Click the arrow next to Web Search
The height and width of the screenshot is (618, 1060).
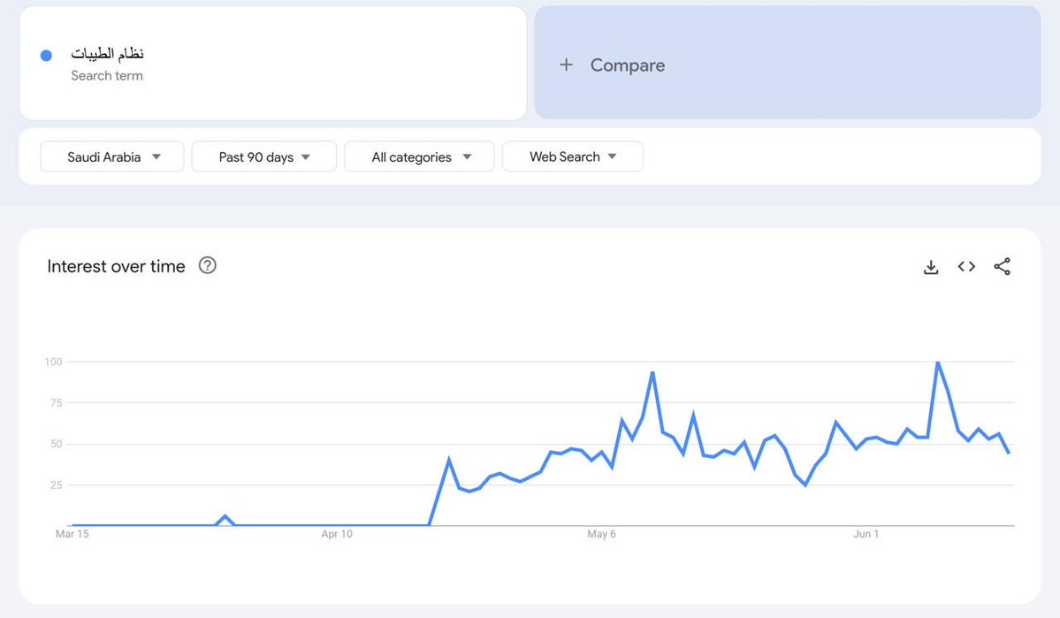point(612,156)
